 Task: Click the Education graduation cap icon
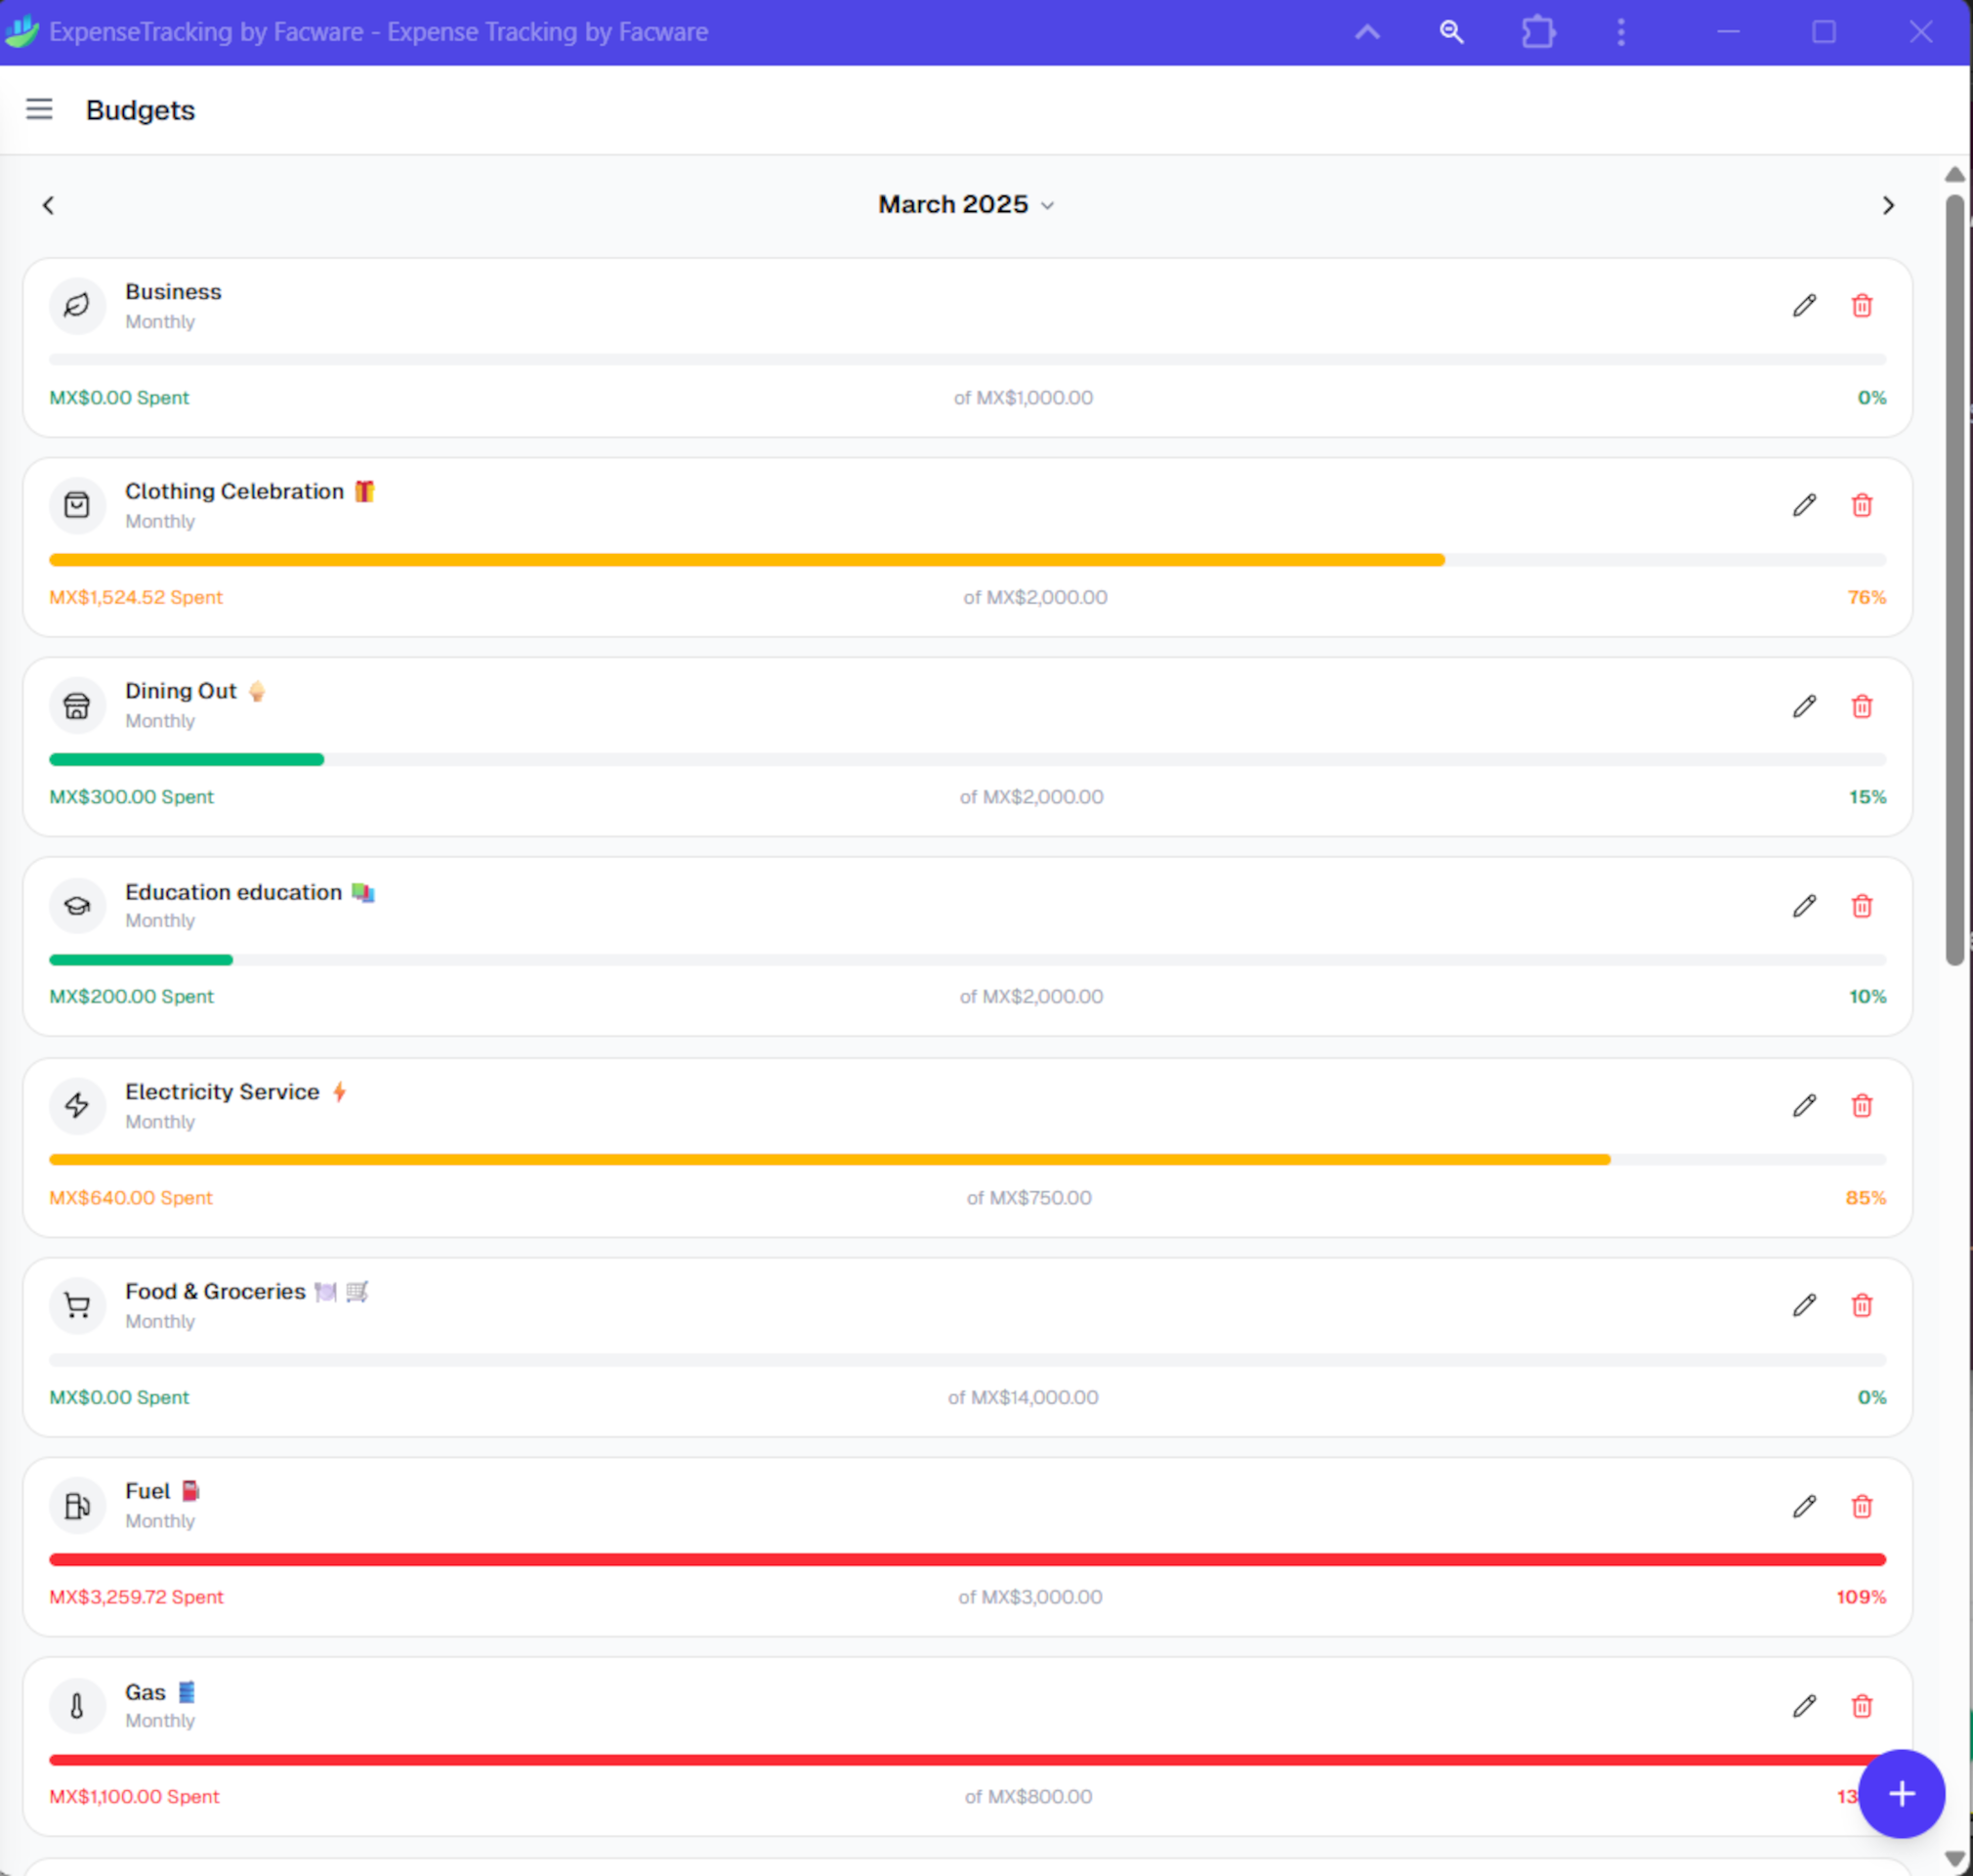pyautogui.click(x=77, y=906)
